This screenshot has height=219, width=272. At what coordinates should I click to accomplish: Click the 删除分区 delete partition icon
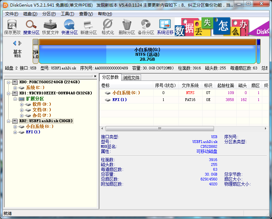(x=126, y=27)
